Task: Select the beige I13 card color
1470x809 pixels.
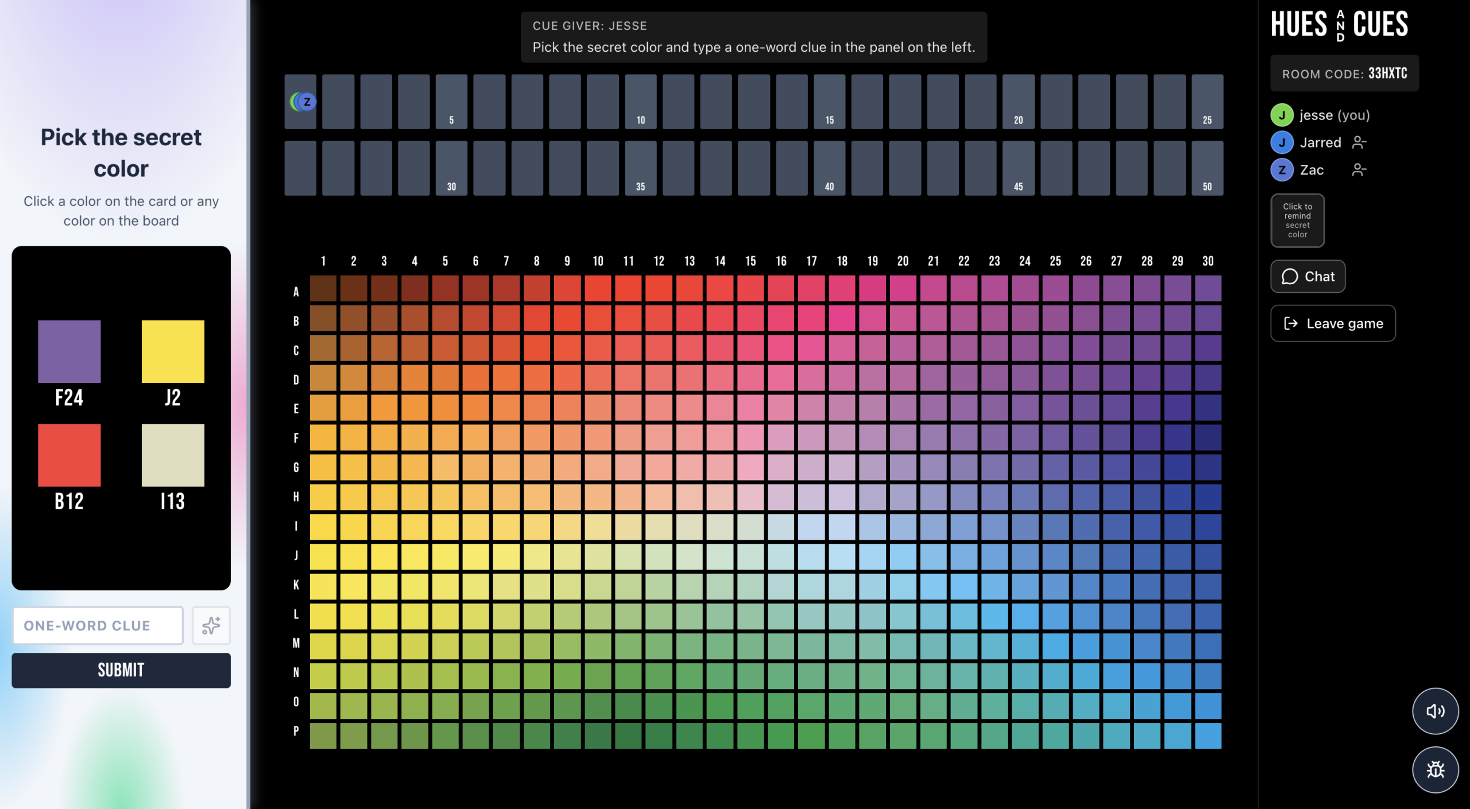Action: [x=173, y=455]
